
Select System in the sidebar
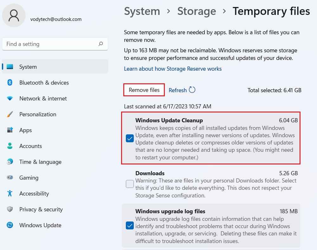55,67
